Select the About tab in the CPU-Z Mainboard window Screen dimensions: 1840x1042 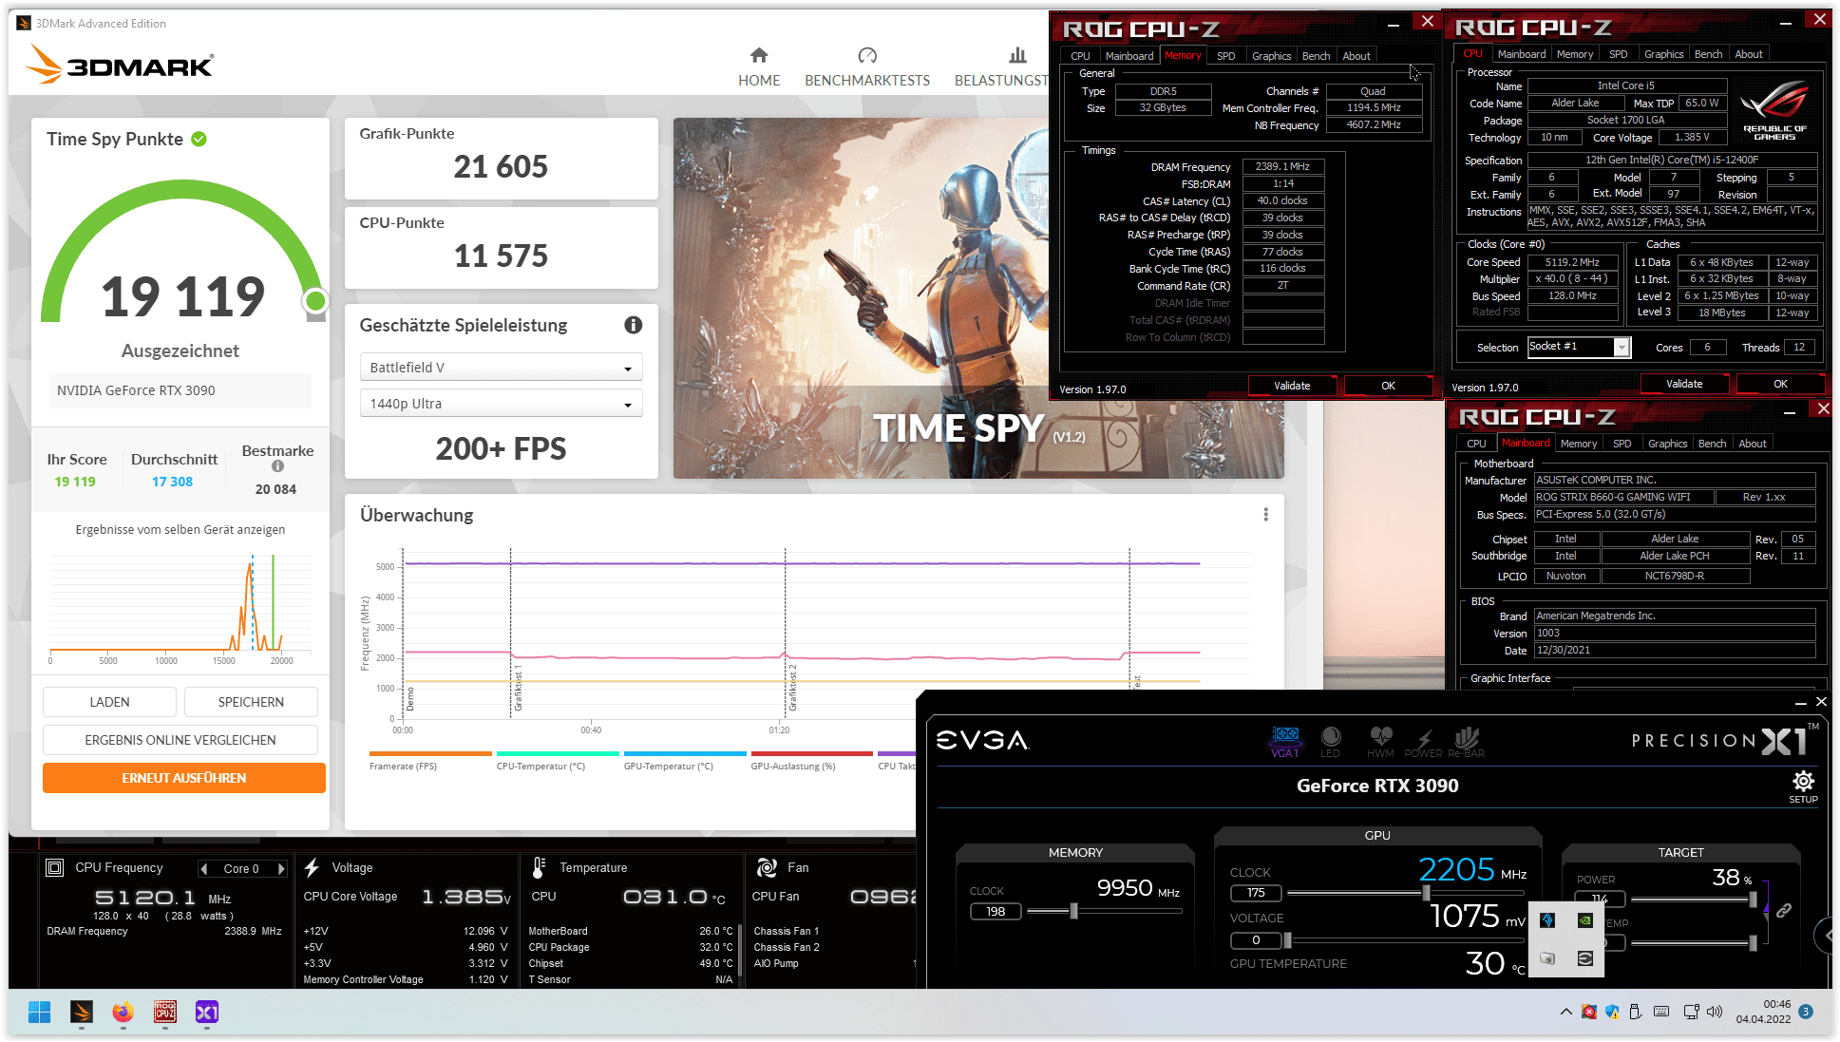1753,444
